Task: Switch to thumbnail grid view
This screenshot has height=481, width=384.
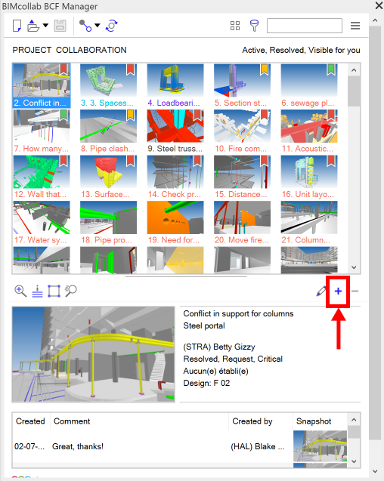Action: point(235,26)
